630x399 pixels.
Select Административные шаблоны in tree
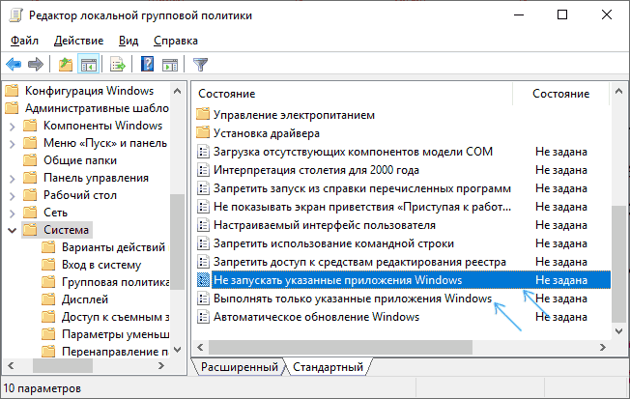coord(97,108)
